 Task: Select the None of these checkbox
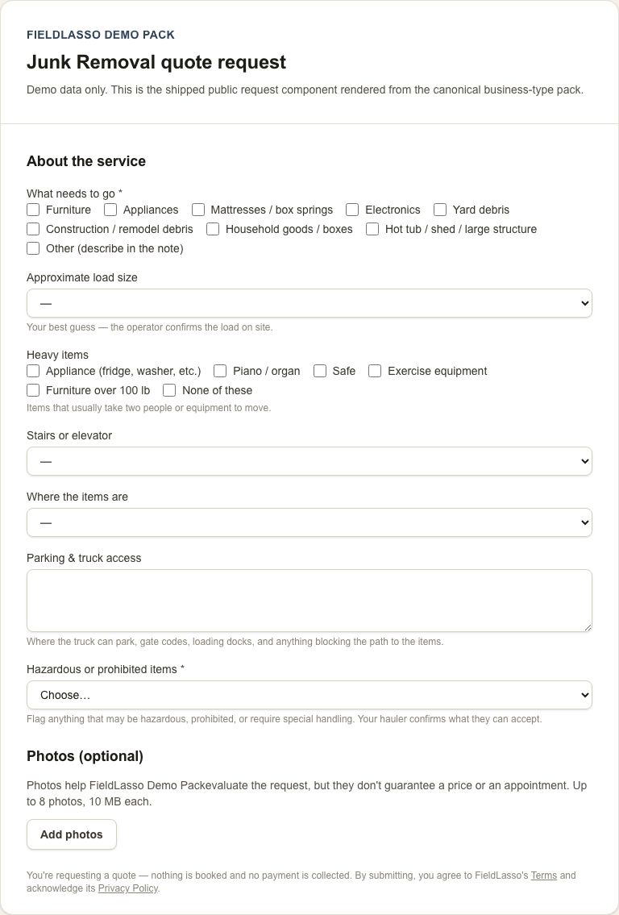[x=169, y=390]
